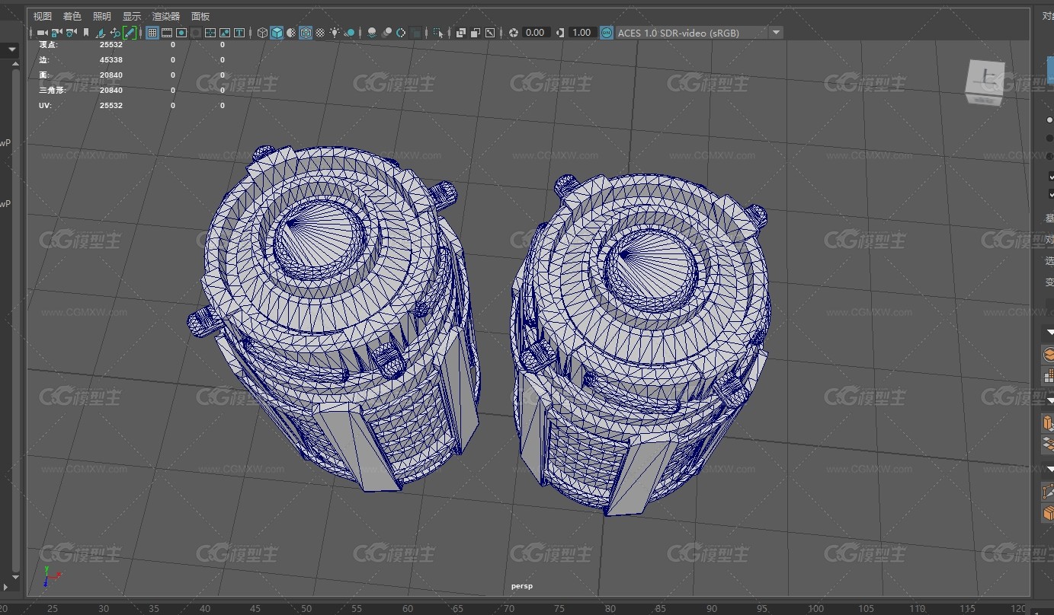Viewport: 1054px width, 615px height.
Task: Edit the exposure value 0.00
Action: click(536, 33)
